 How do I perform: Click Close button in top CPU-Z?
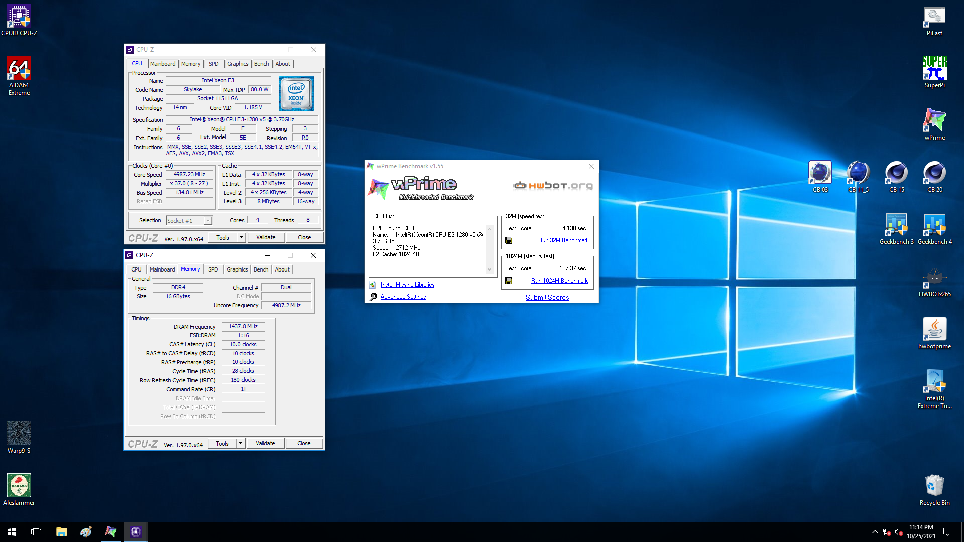pyautogui.click(x=304, y=237)
